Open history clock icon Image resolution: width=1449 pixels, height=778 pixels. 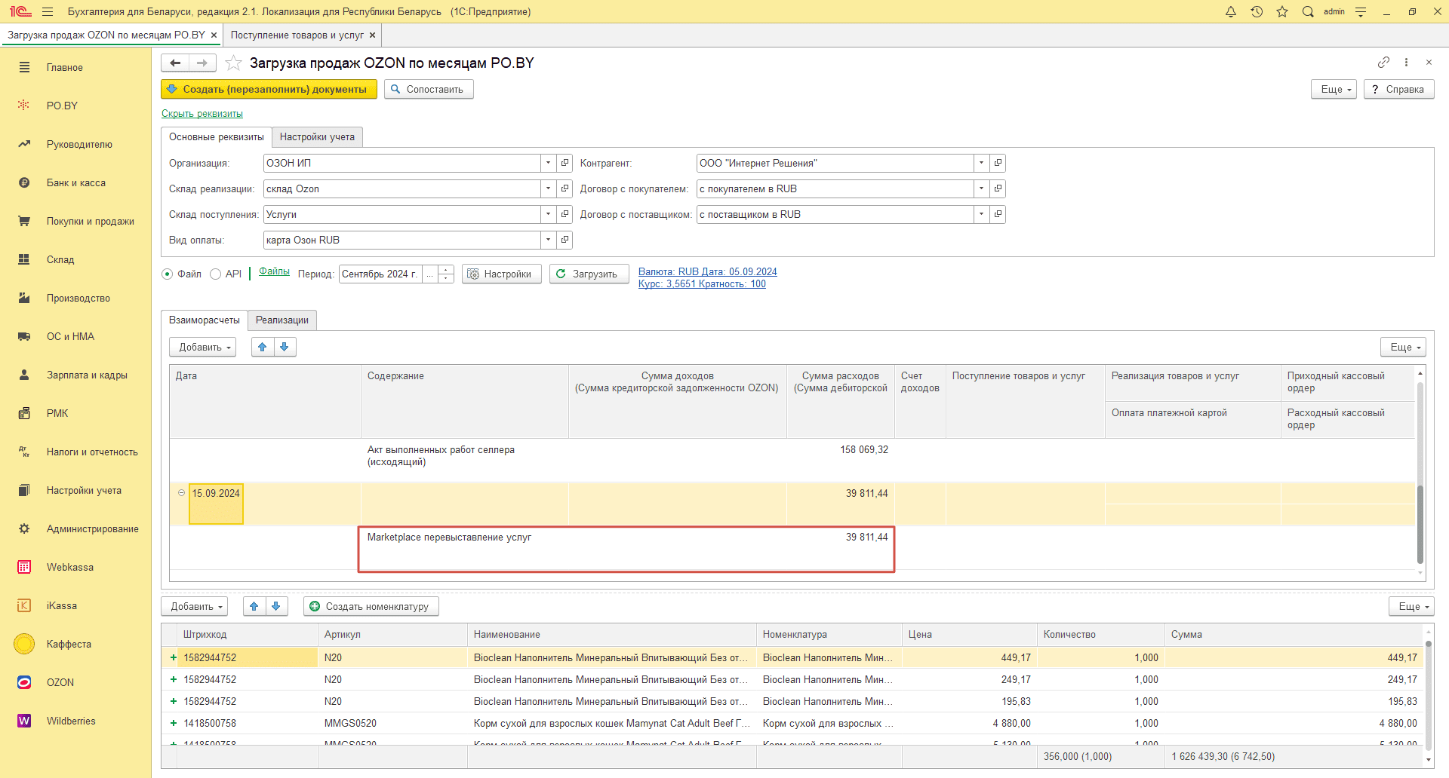(1257, 11)
